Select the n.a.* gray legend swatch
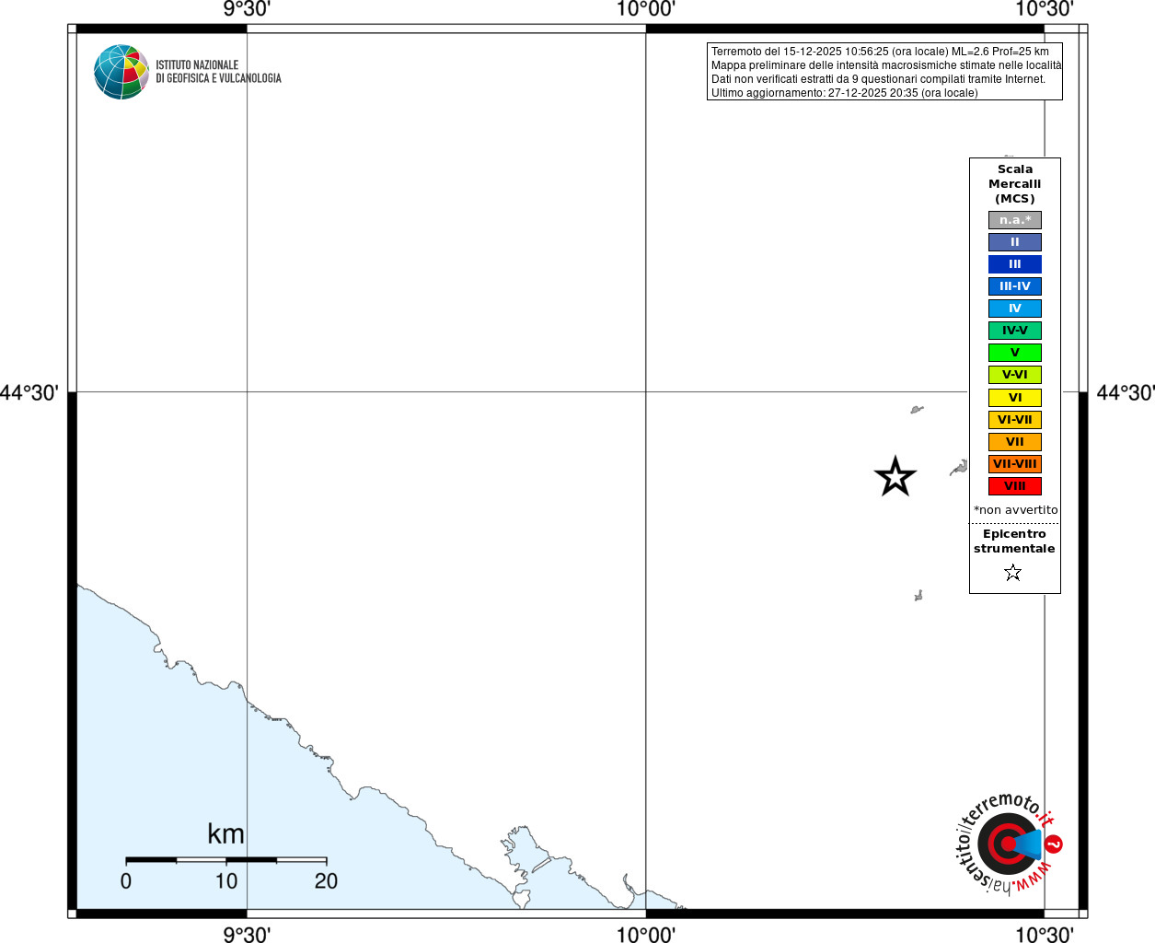The height and width of the screenshot is (943, 1155). pos(1015,220)
